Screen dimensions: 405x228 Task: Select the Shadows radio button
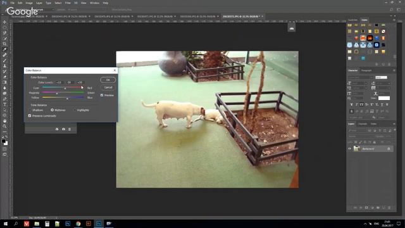point(30,110)
